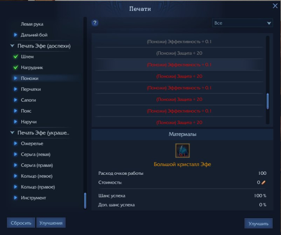Select Кольцо (левое) entry
The height and width of the screenshot is (235, 281).
point(37,176)
